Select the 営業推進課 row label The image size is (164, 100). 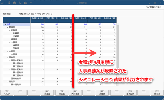tap(16, 79)
